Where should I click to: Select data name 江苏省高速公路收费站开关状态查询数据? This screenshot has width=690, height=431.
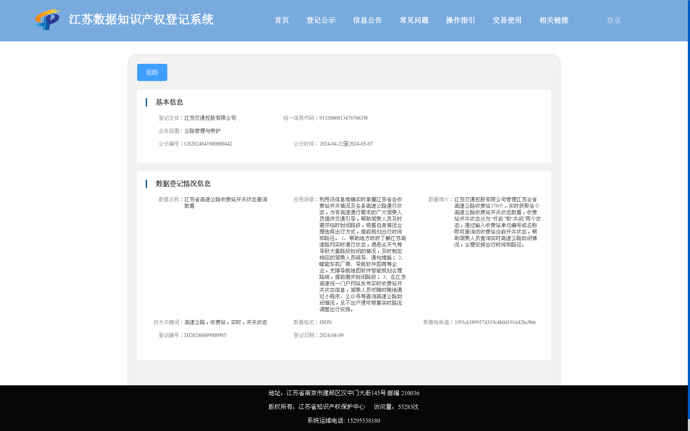(226, 203)
